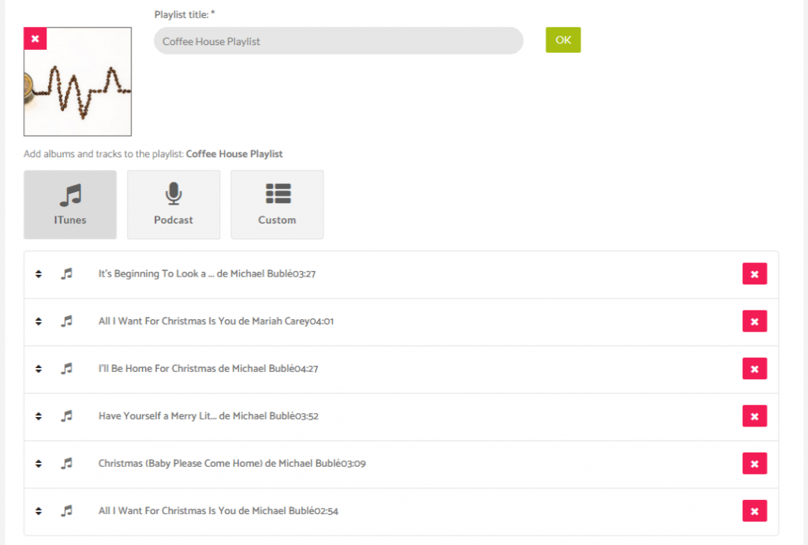Click reorder handle for Michael Bublé 02:54 track
This screenshot has height=545, width=808.
(39, 511)
